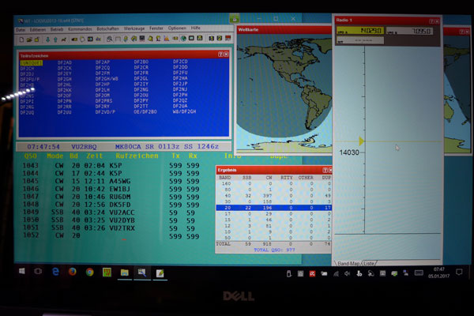Open the Windows Start menu
Screen dimensions: 474x316
(x=22, y=271)
